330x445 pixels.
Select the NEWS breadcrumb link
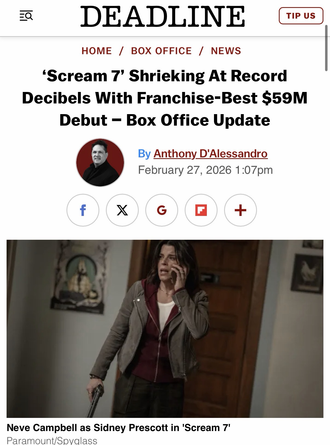pos(226,51)
